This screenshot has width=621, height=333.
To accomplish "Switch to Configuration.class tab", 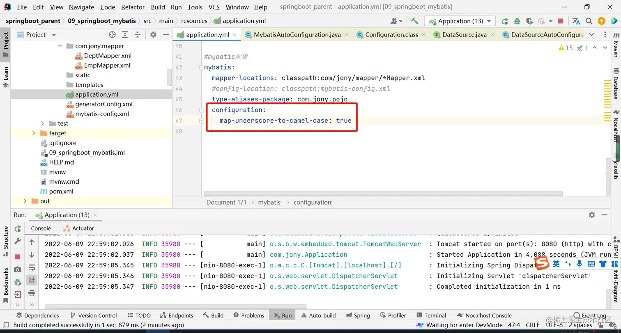I will pos(392,35).
